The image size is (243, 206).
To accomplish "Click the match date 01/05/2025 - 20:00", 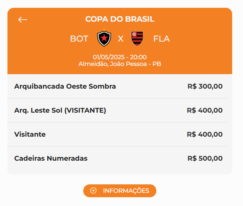I will (120, 57).
